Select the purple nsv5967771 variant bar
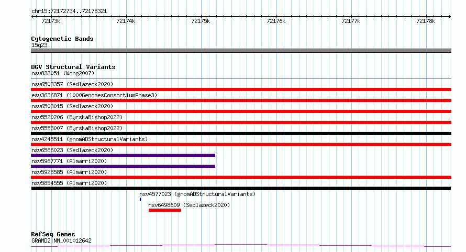466x252 pixels. (x=123, y=166)
